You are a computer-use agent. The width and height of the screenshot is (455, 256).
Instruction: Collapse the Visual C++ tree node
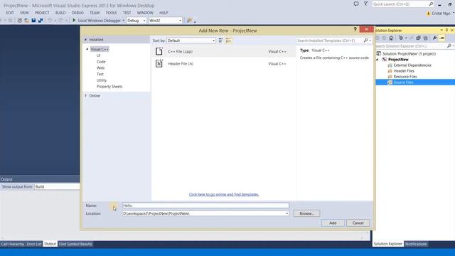point(87,49)
